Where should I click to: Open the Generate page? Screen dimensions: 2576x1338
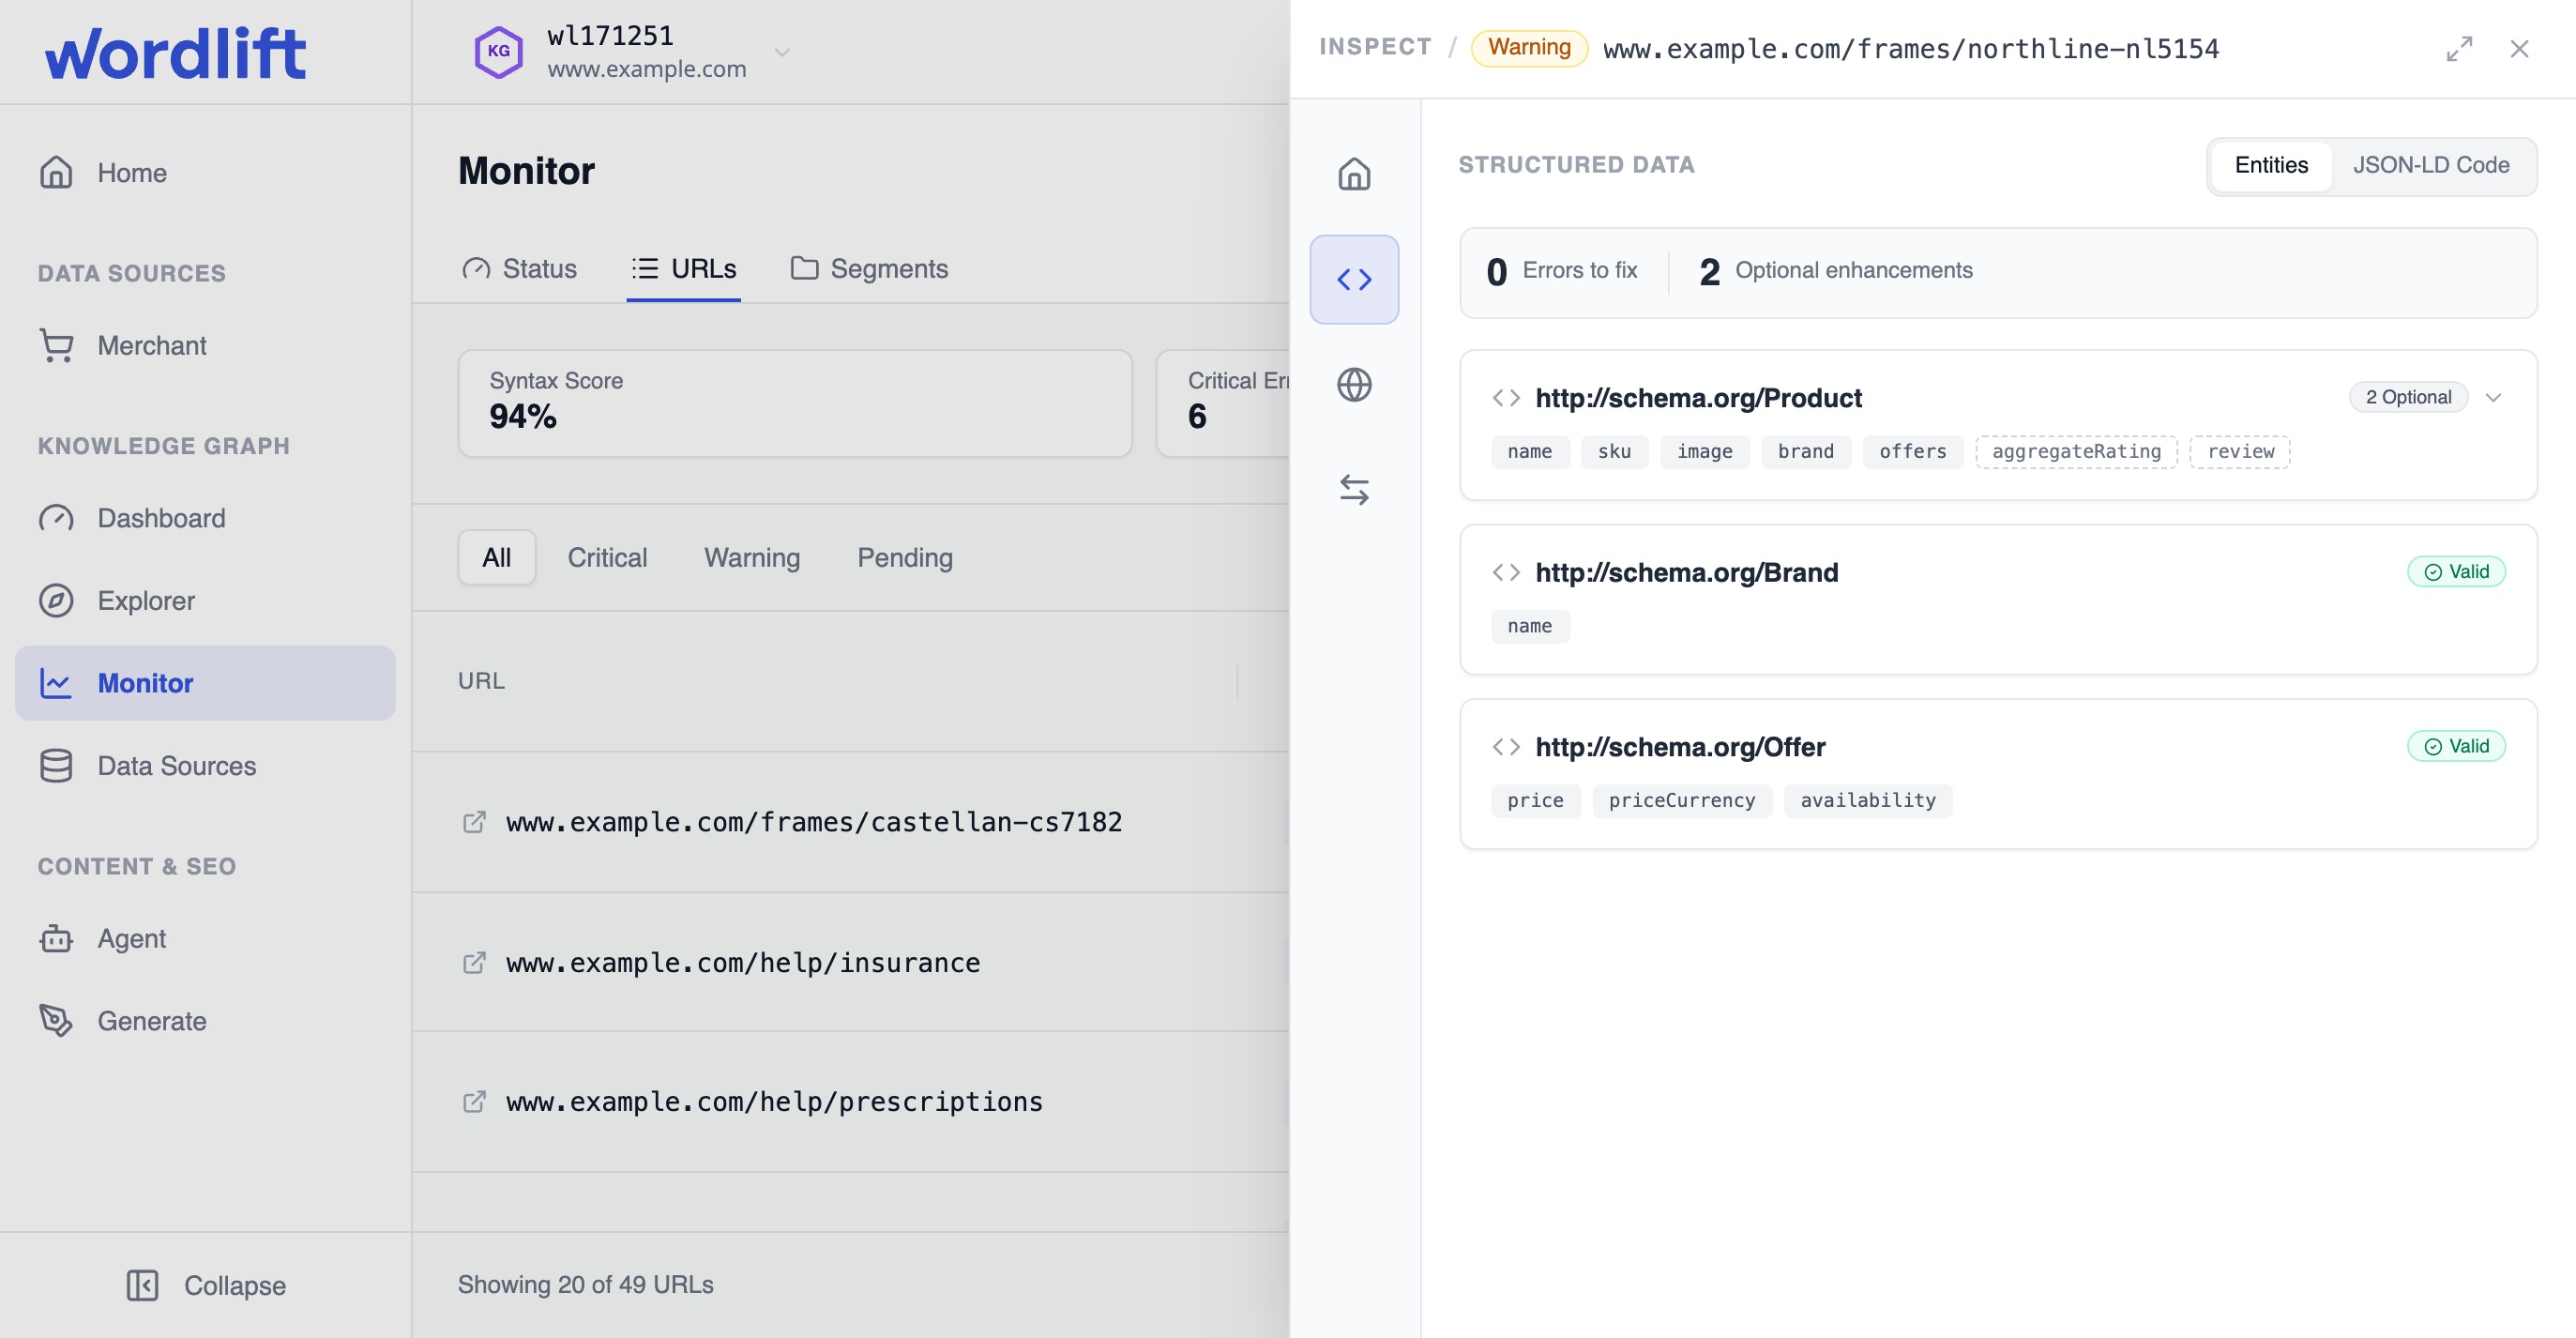(x=205, y=1021)
